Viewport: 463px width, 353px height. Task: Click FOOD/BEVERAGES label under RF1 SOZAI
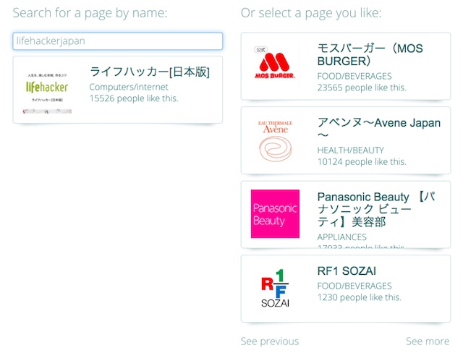pos(354,286)
